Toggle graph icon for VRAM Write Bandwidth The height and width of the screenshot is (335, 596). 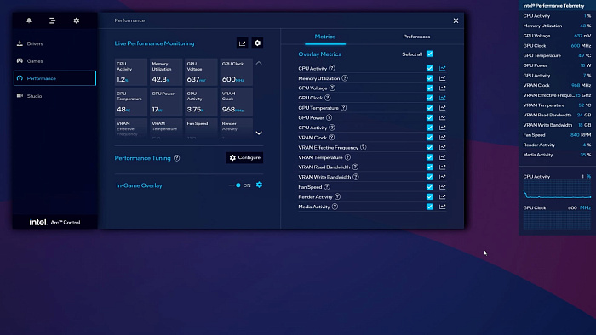[x=443, y=177]
